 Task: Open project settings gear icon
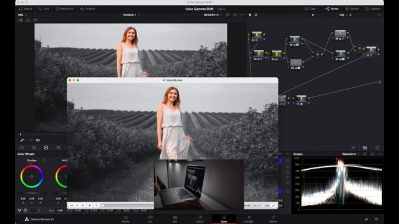(x=377, y=219)
